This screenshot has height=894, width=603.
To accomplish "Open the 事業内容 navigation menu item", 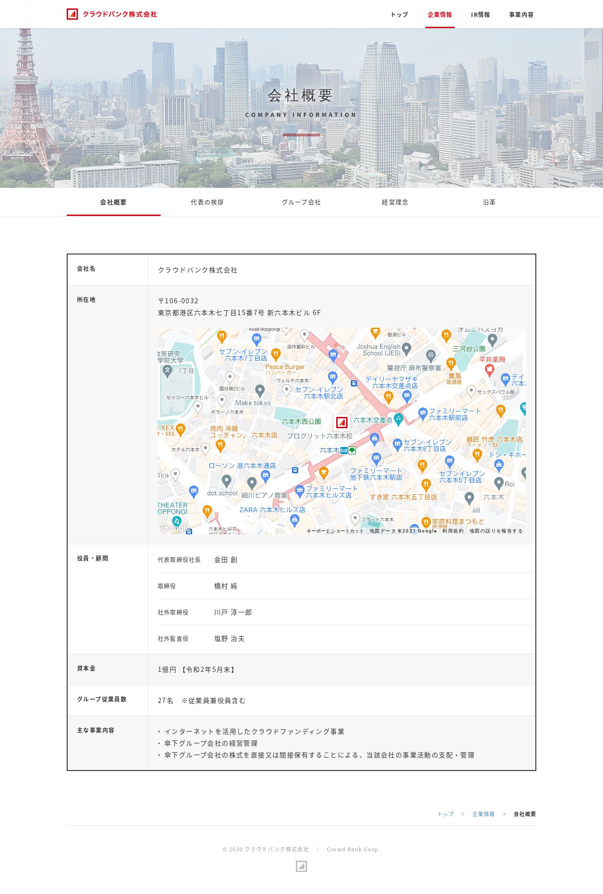I will pos(521,15).
